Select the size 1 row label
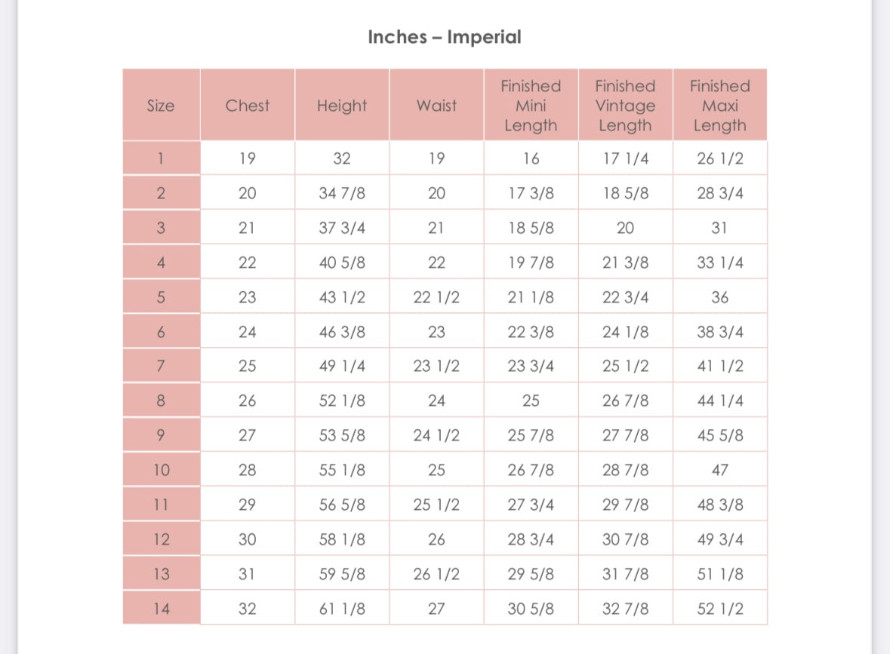The image size is (890, 654). pos(162,158)
